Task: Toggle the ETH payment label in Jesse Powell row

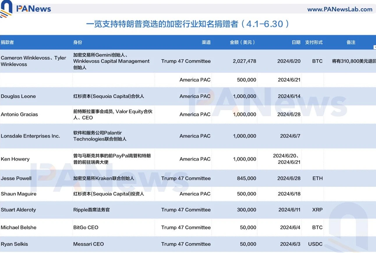Action: (x=317, y=178)
